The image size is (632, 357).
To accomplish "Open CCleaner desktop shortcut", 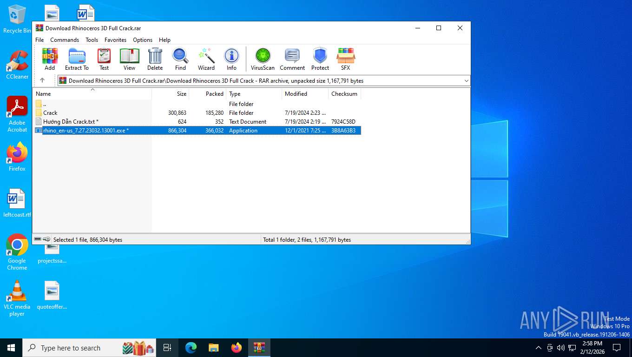I will (17, 65).
